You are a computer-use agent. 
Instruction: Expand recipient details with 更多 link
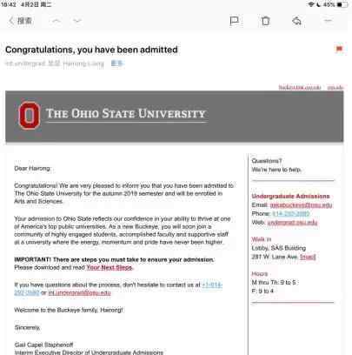tap(117, 64)
